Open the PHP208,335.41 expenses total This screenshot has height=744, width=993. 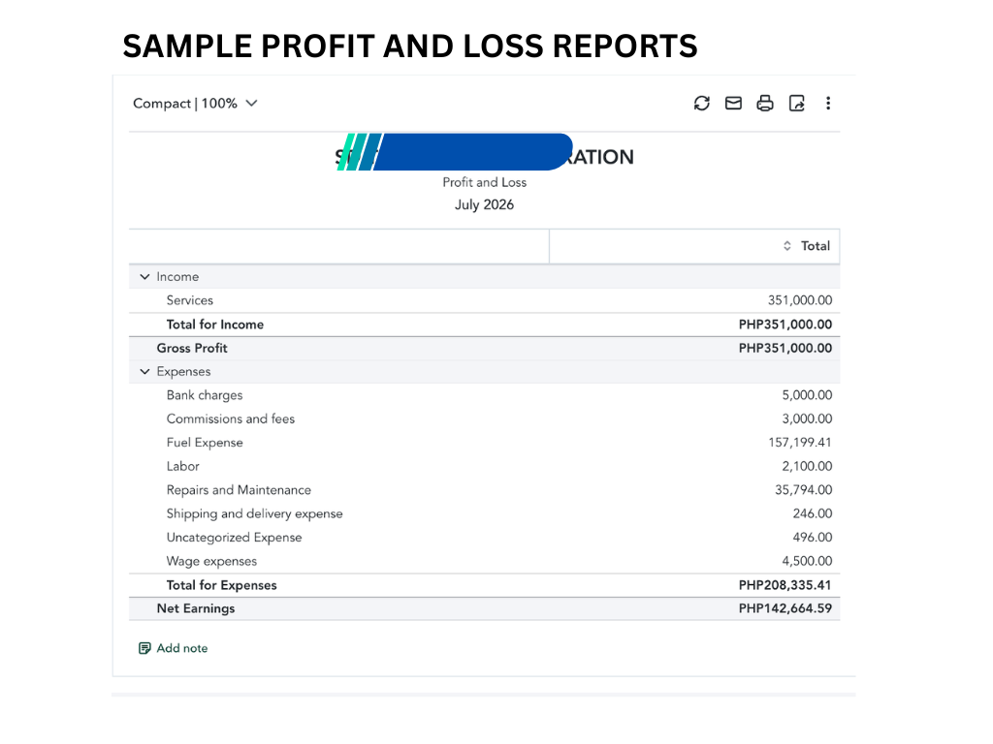coord(785,585)
